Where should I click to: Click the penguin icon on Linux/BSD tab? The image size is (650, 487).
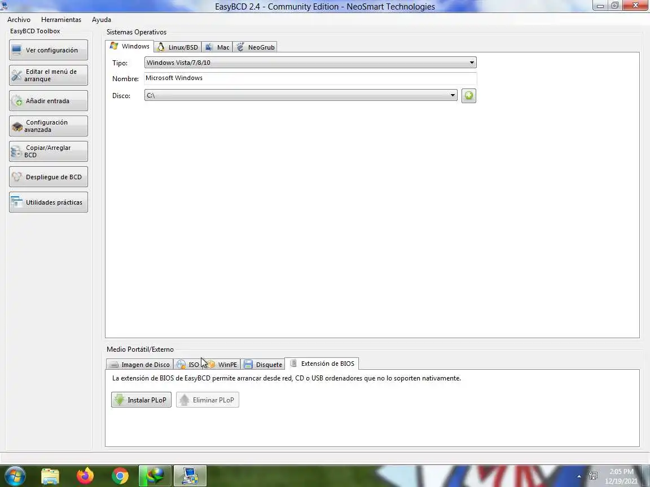pos(161,47)
